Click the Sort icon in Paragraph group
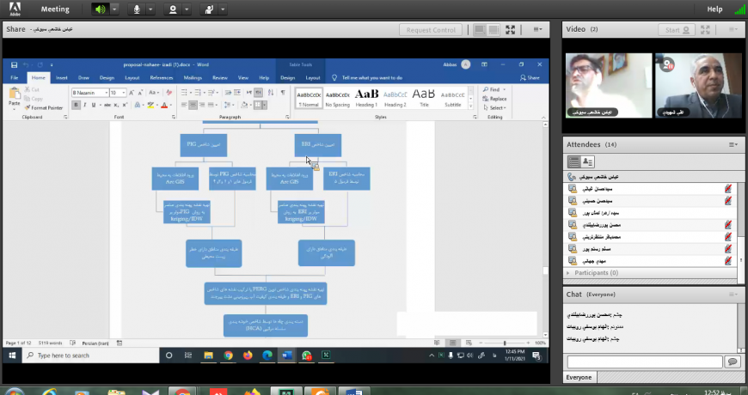The image size is (748, 395). (x=271, y=93)
